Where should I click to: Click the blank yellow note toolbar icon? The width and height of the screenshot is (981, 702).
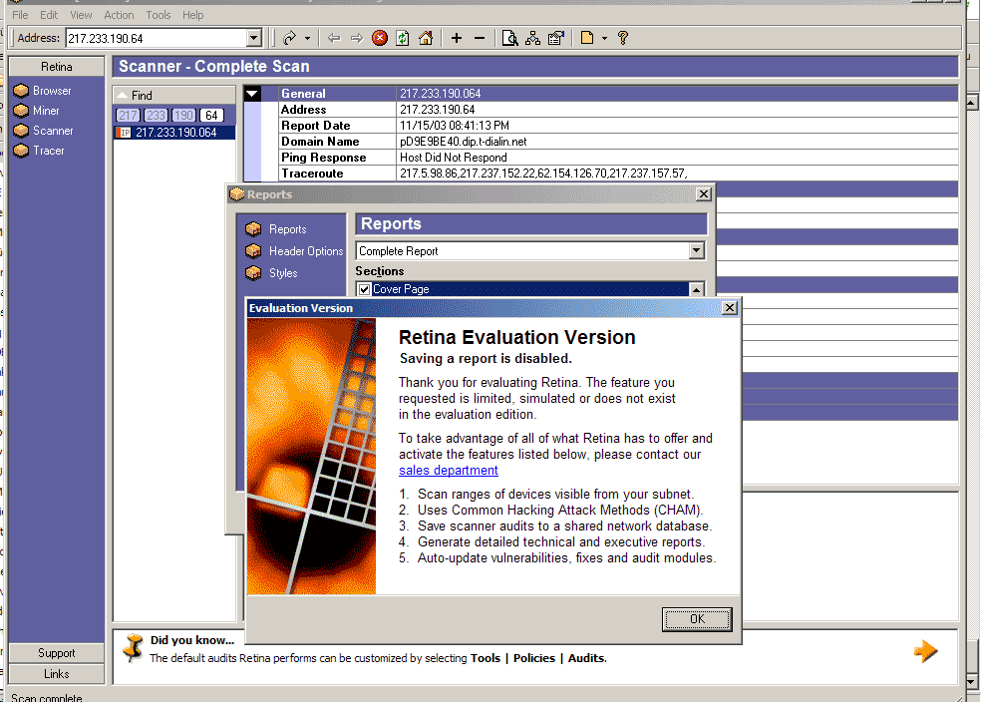[x=587, y=38]
